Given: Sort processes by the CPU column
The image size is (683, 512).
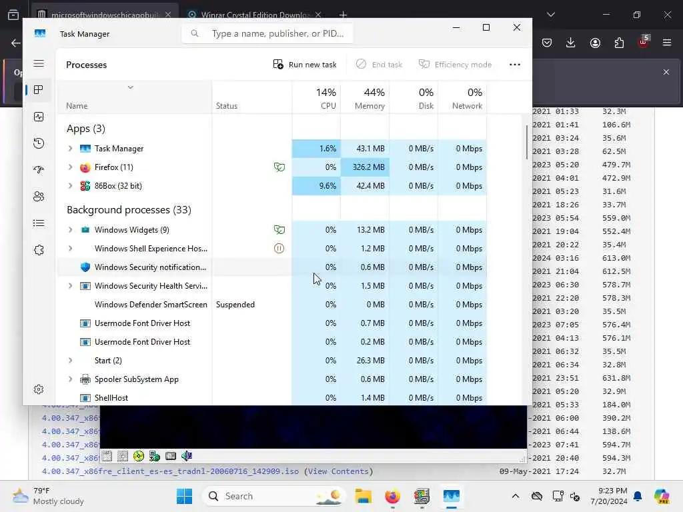Looking at the screenshot, I should tap(317, 98).
